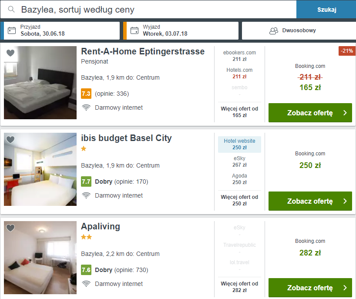
Task: Click into the Bazylea search field
Action: (x=148, y=9)
